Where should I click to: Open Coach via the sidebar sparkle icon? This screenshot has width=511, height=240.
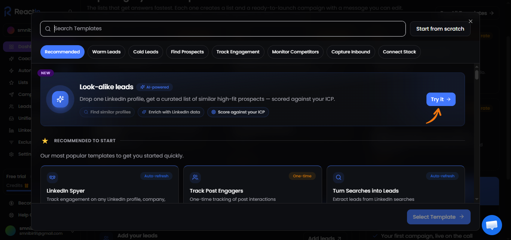tap(11, 59)
